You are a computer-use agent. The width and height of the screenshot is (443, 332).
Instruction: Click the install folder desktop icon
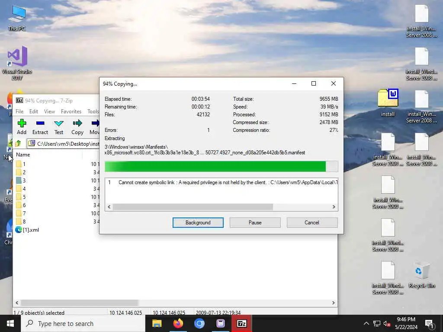[x=388, y=103]
